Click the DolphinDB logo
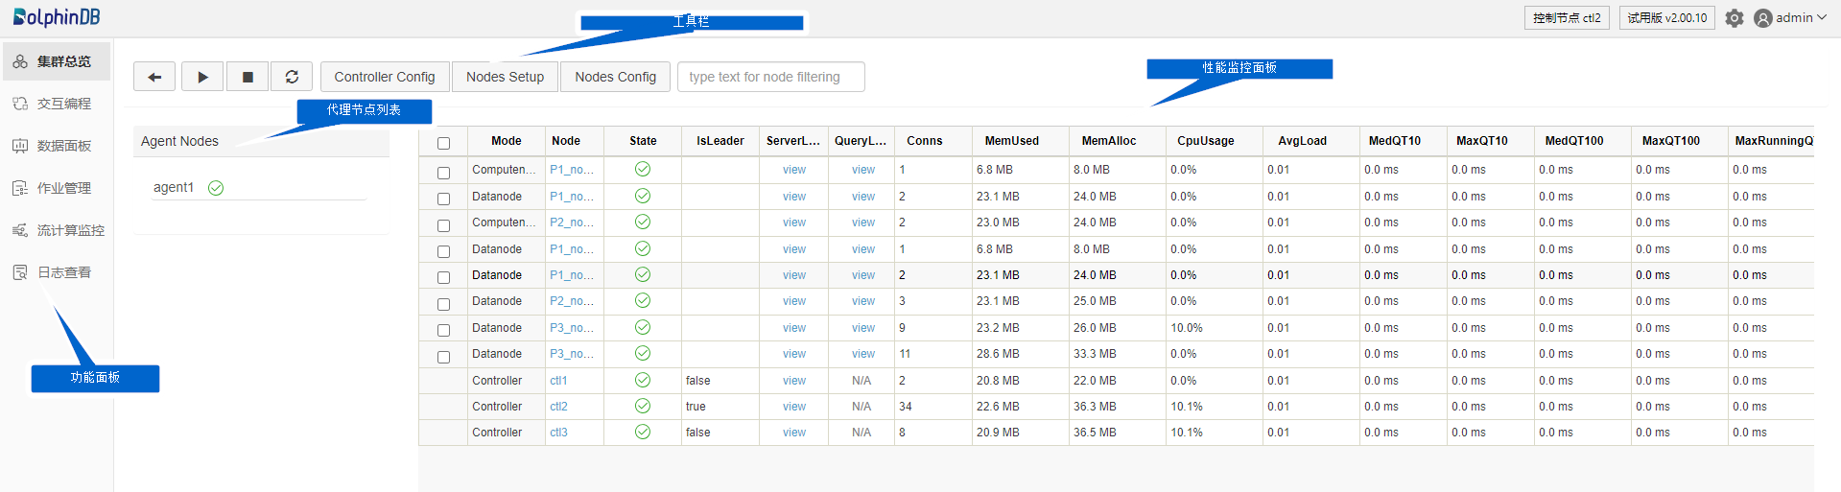 (x=57, y=17)
